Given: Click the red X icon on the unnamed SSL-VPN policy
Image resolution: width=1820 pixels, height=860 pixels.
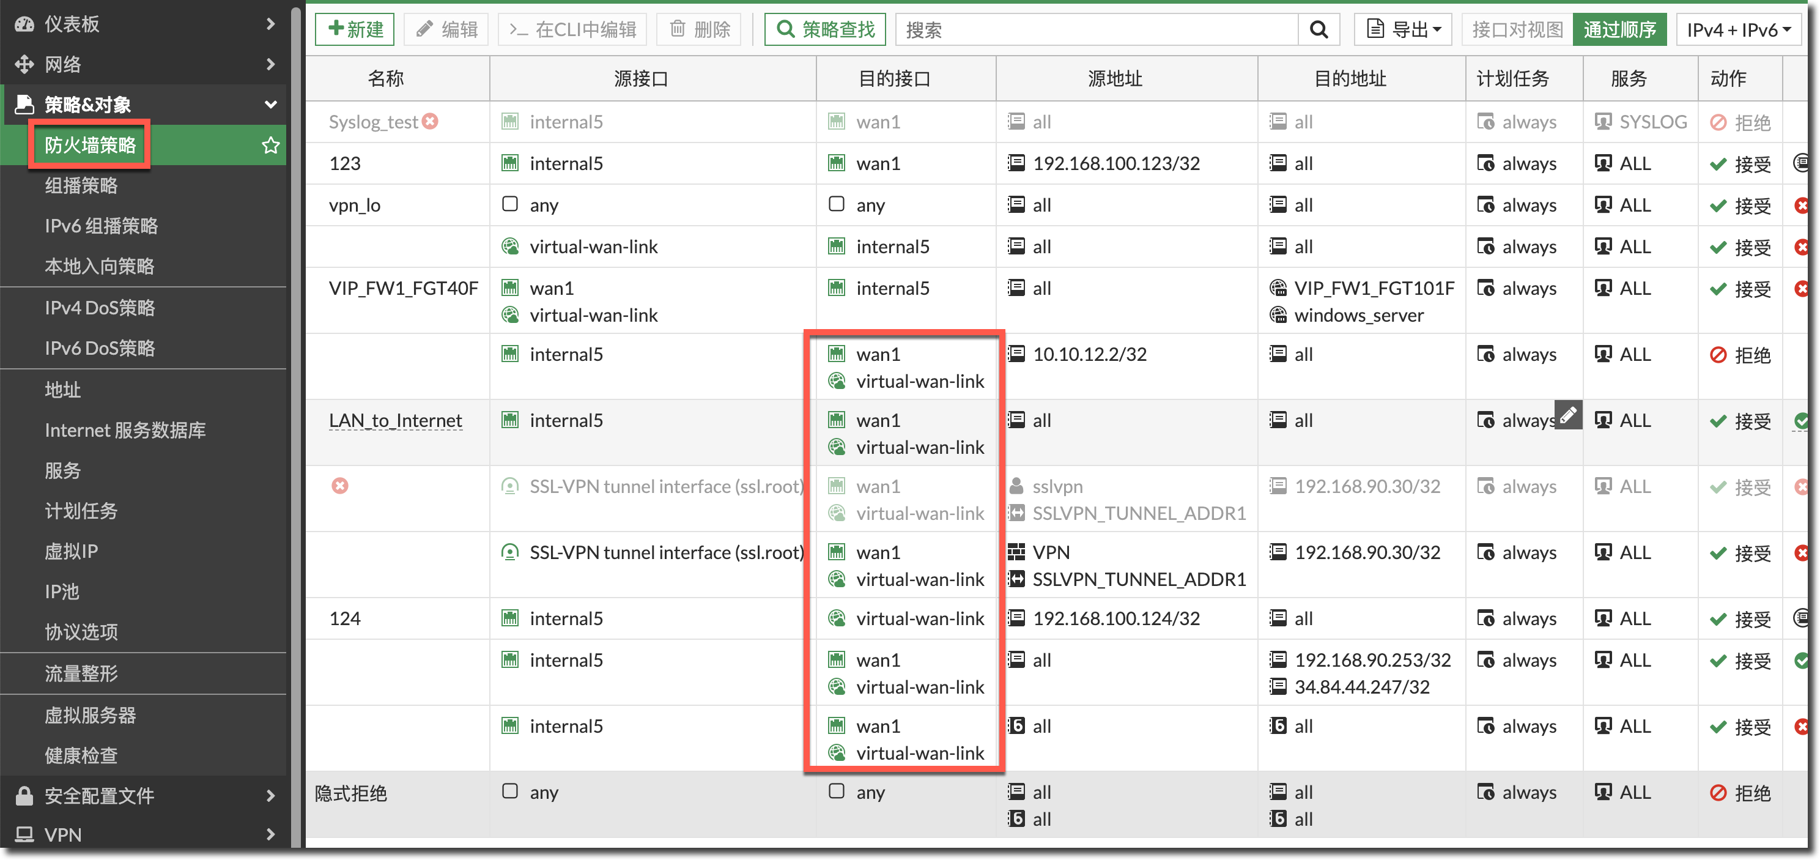Looking at the screenshot, I should tap(340, 486).
